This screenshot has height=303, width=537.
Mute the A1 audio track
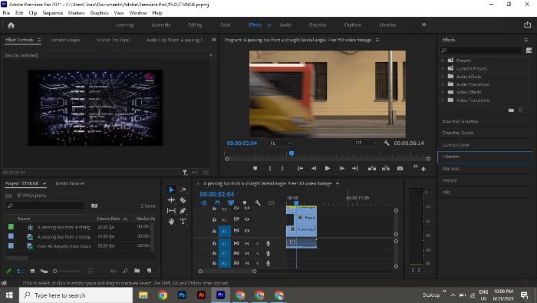[246, 243]
